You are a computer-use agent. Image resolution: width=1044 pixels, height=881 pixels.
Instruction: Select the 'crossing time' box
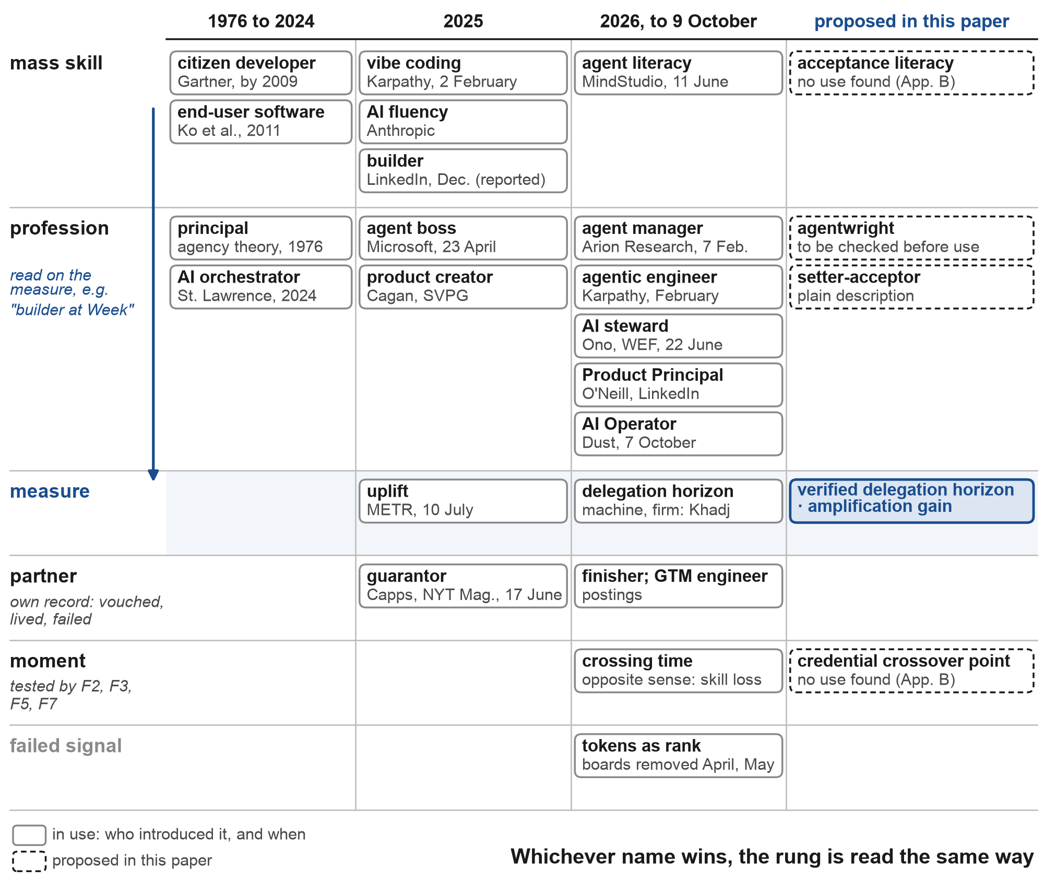click(x=678, y=671)
